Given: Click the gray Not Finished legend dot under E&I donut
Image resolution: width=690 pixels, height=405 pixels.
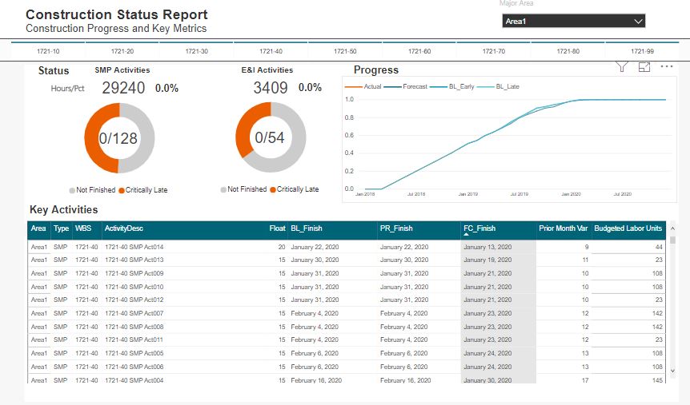Looking at the screenshot, I should (223, 189).
